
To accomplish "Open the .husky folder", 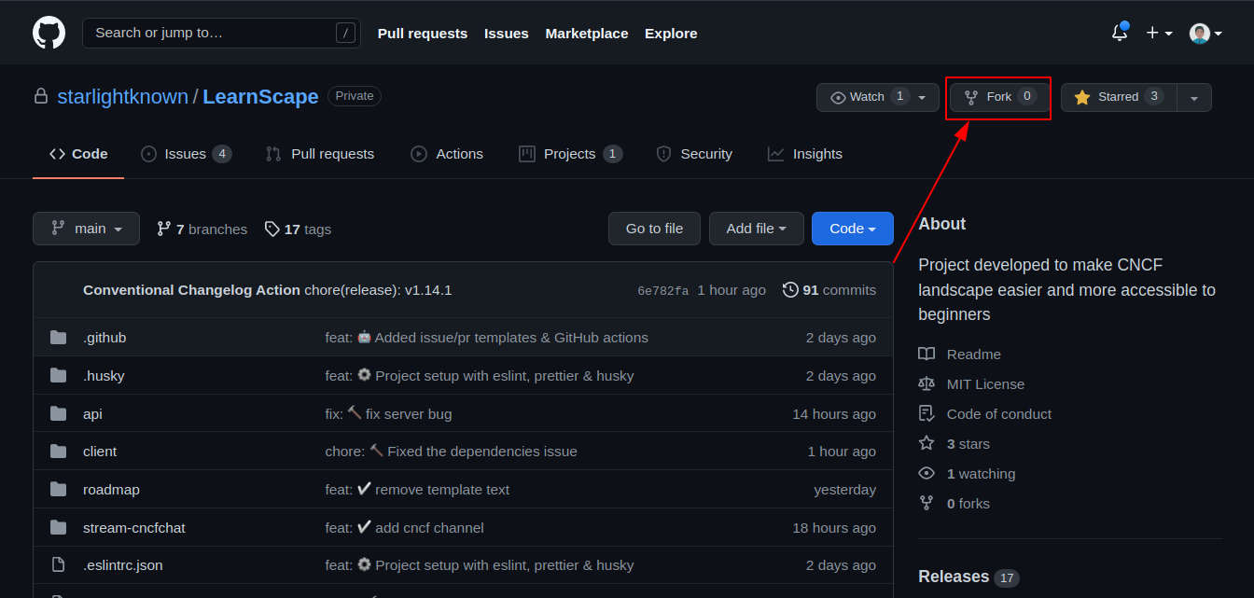I will pyautogui.click(x=104, y=376).
